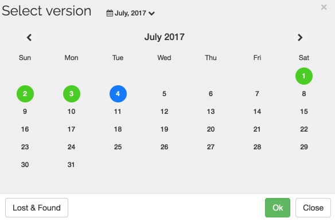Viewport: 335px width, 222px height.
Task: Choose date 27 on Thursday column
Action: pos(211,147)
